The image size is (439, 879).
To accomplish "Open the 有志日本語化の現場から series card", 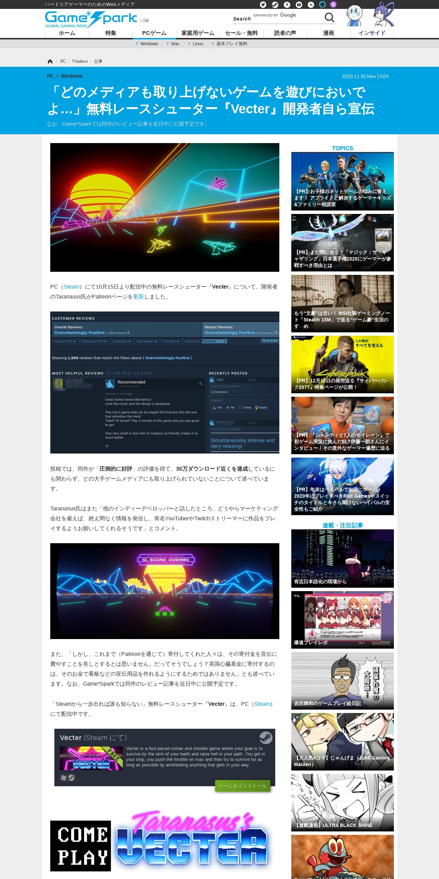I will click(343, 559).
